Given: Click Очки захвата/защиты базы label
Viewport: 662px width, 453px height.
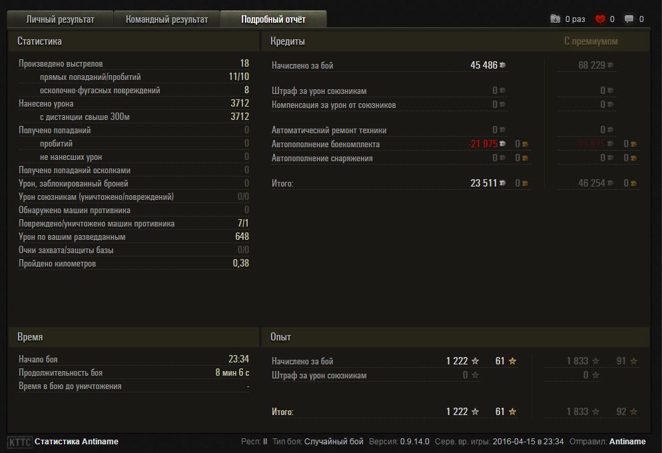Looking at the screenshot, I should tap(66, 250).
